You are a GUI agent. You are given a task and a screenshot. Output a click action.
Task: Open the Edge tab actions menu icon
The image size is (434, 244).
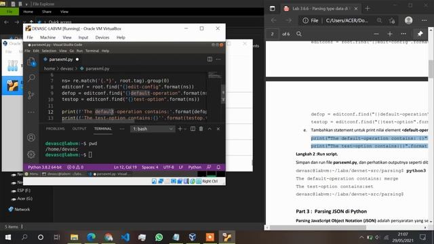273,9
